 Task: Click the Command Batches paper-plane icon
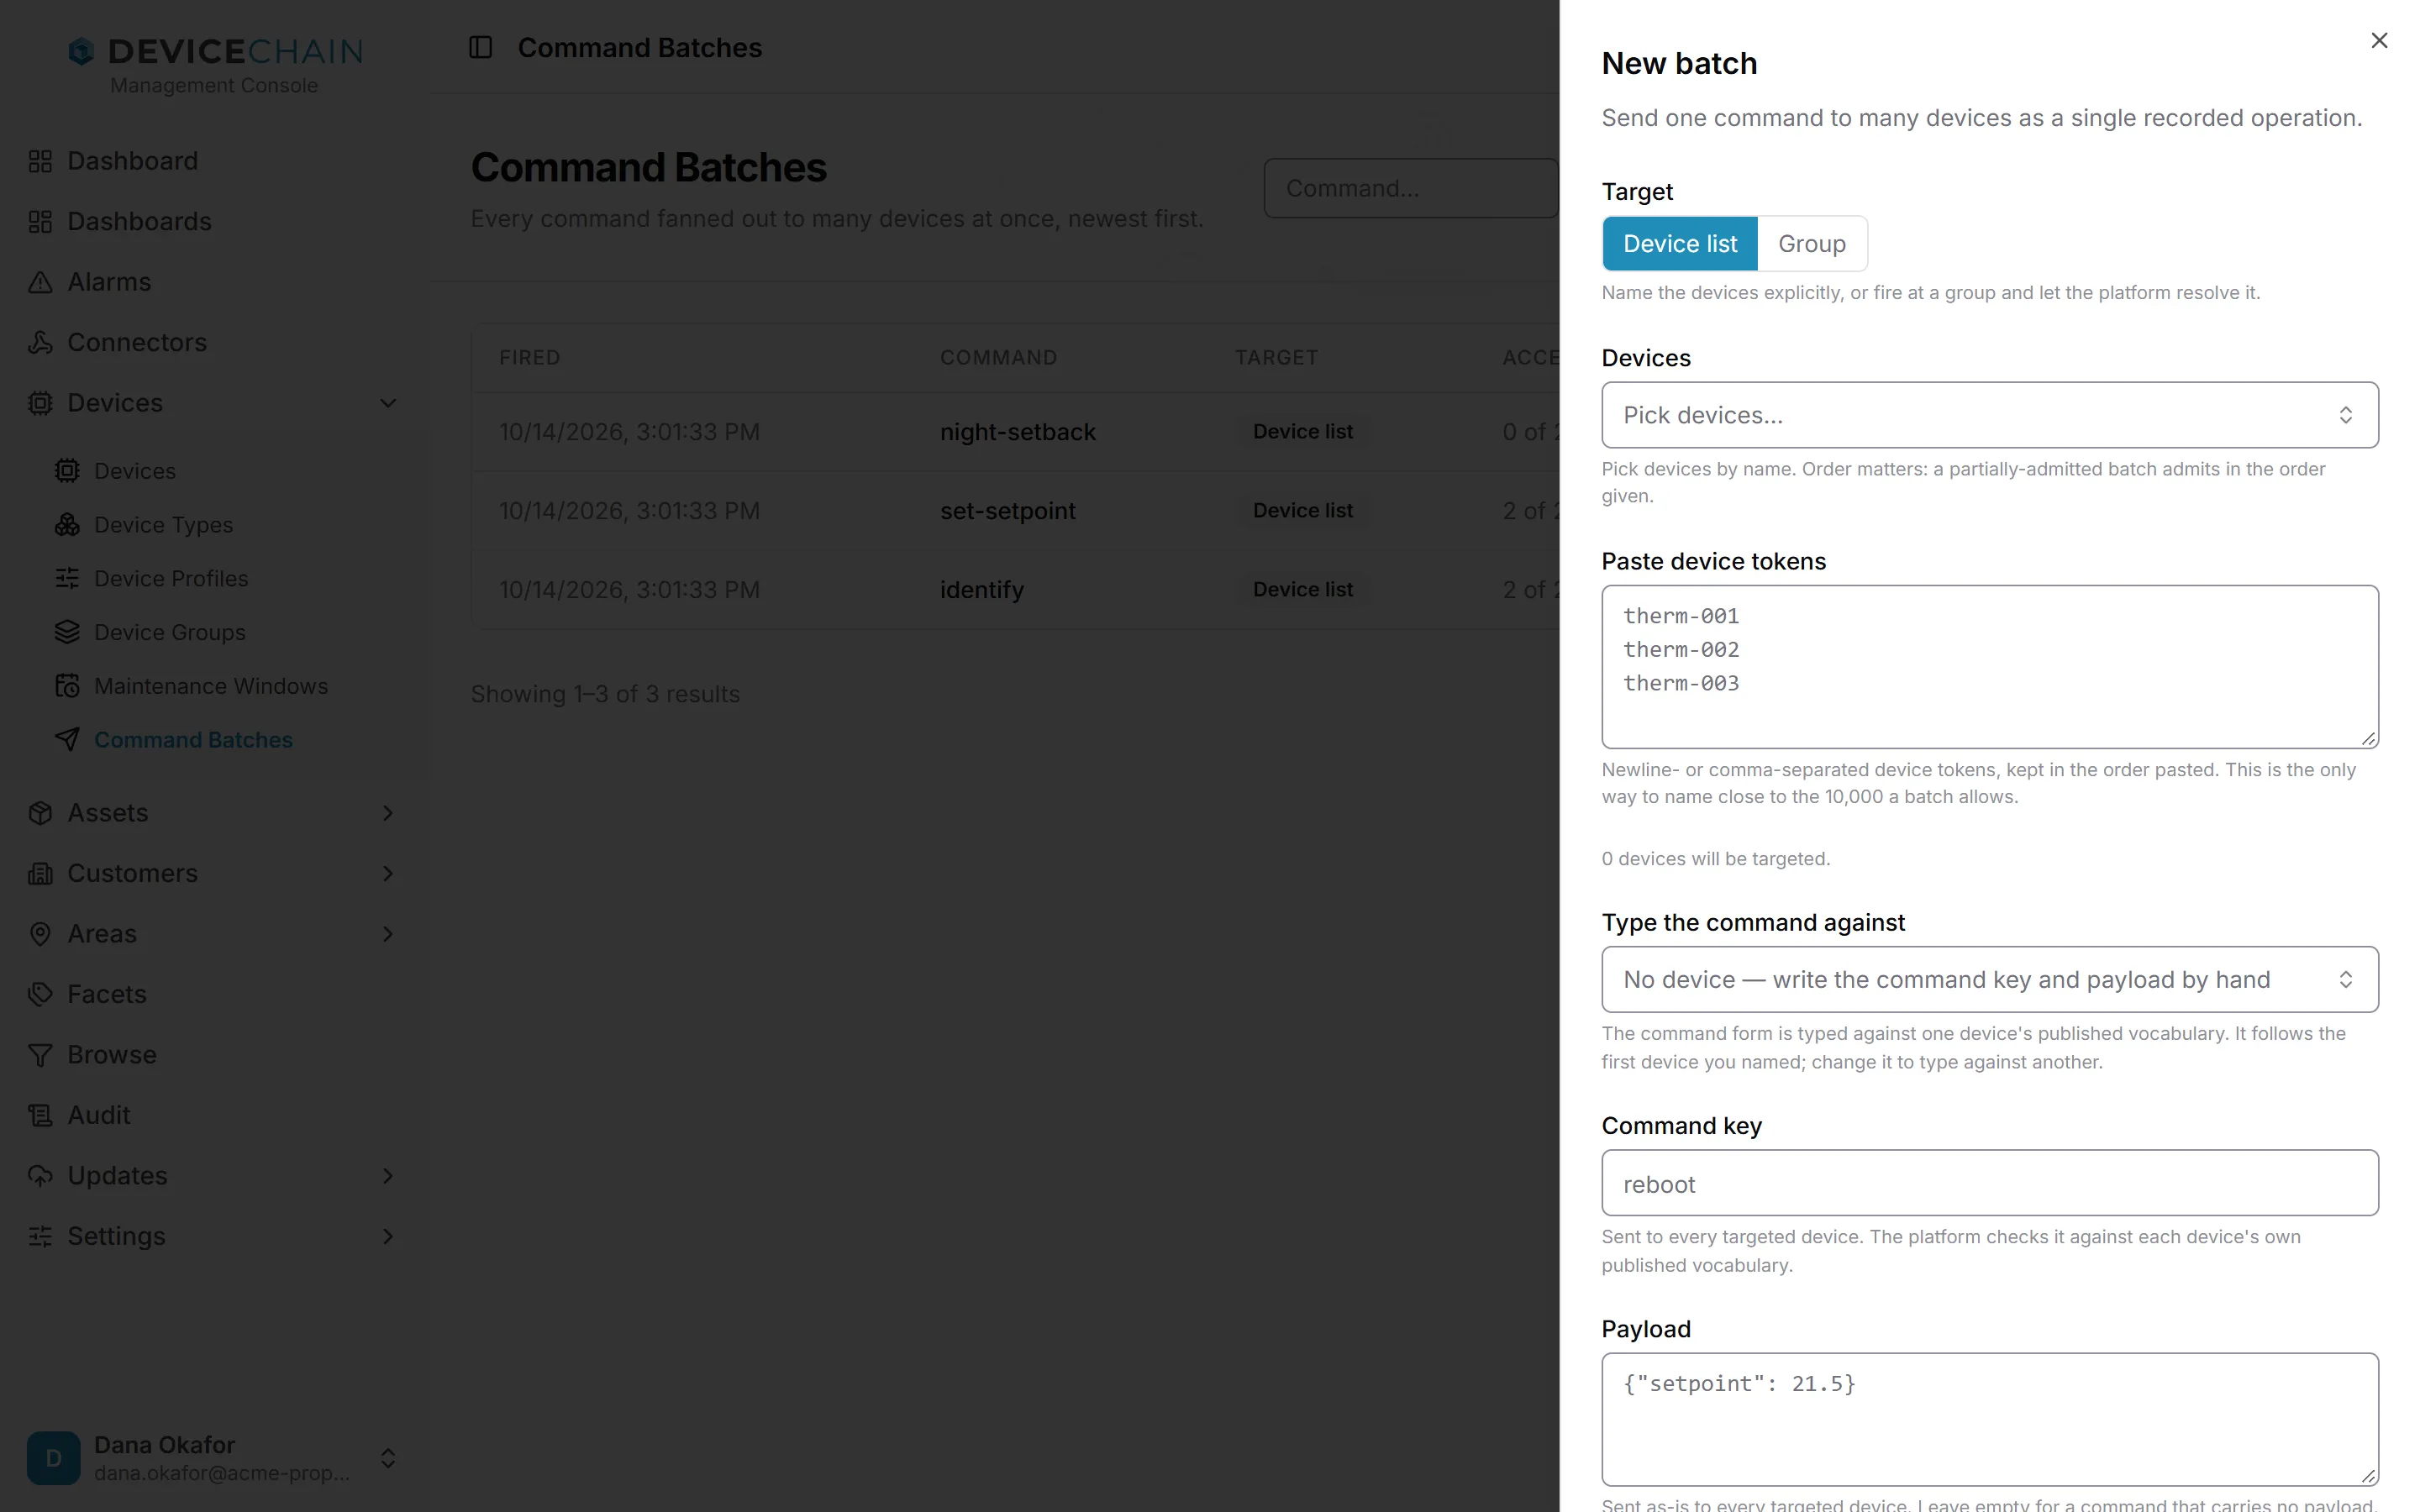point(67,740)
